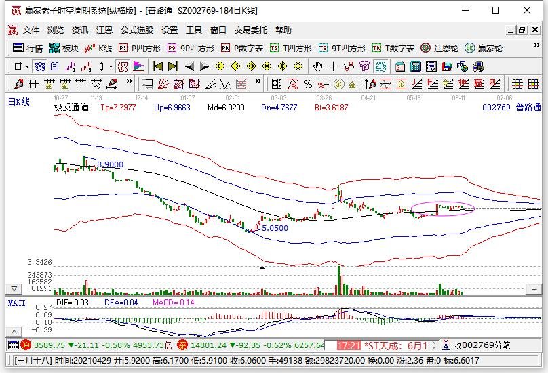
Task: Select the hand pan tool
Action: click(x=317, y=66)
